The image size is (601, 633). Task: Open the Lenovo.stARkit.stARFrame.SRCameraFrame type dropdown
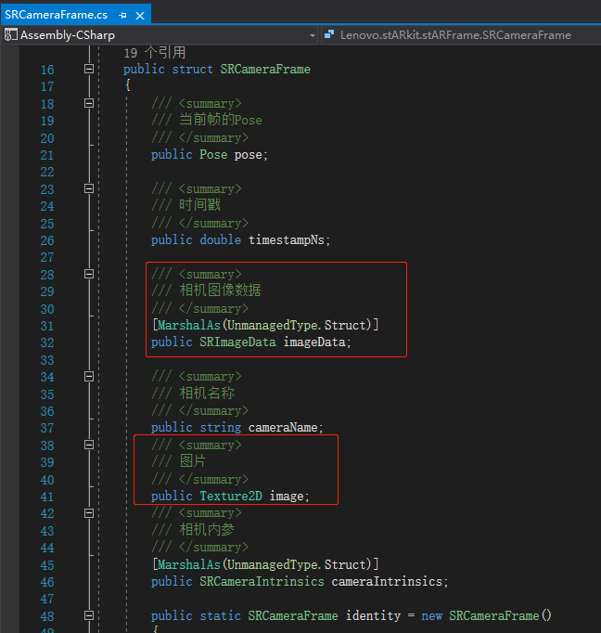461,35
